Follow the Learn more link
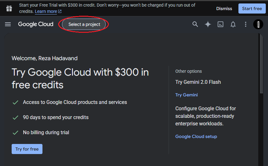 coord(48,11)
